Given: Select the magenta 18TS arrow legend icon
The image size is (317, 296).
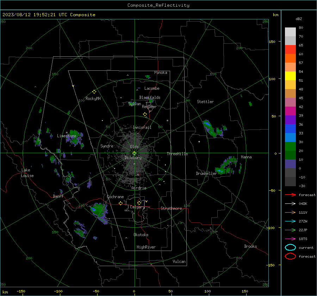Looking at the screenshot, I should [290, 239].
